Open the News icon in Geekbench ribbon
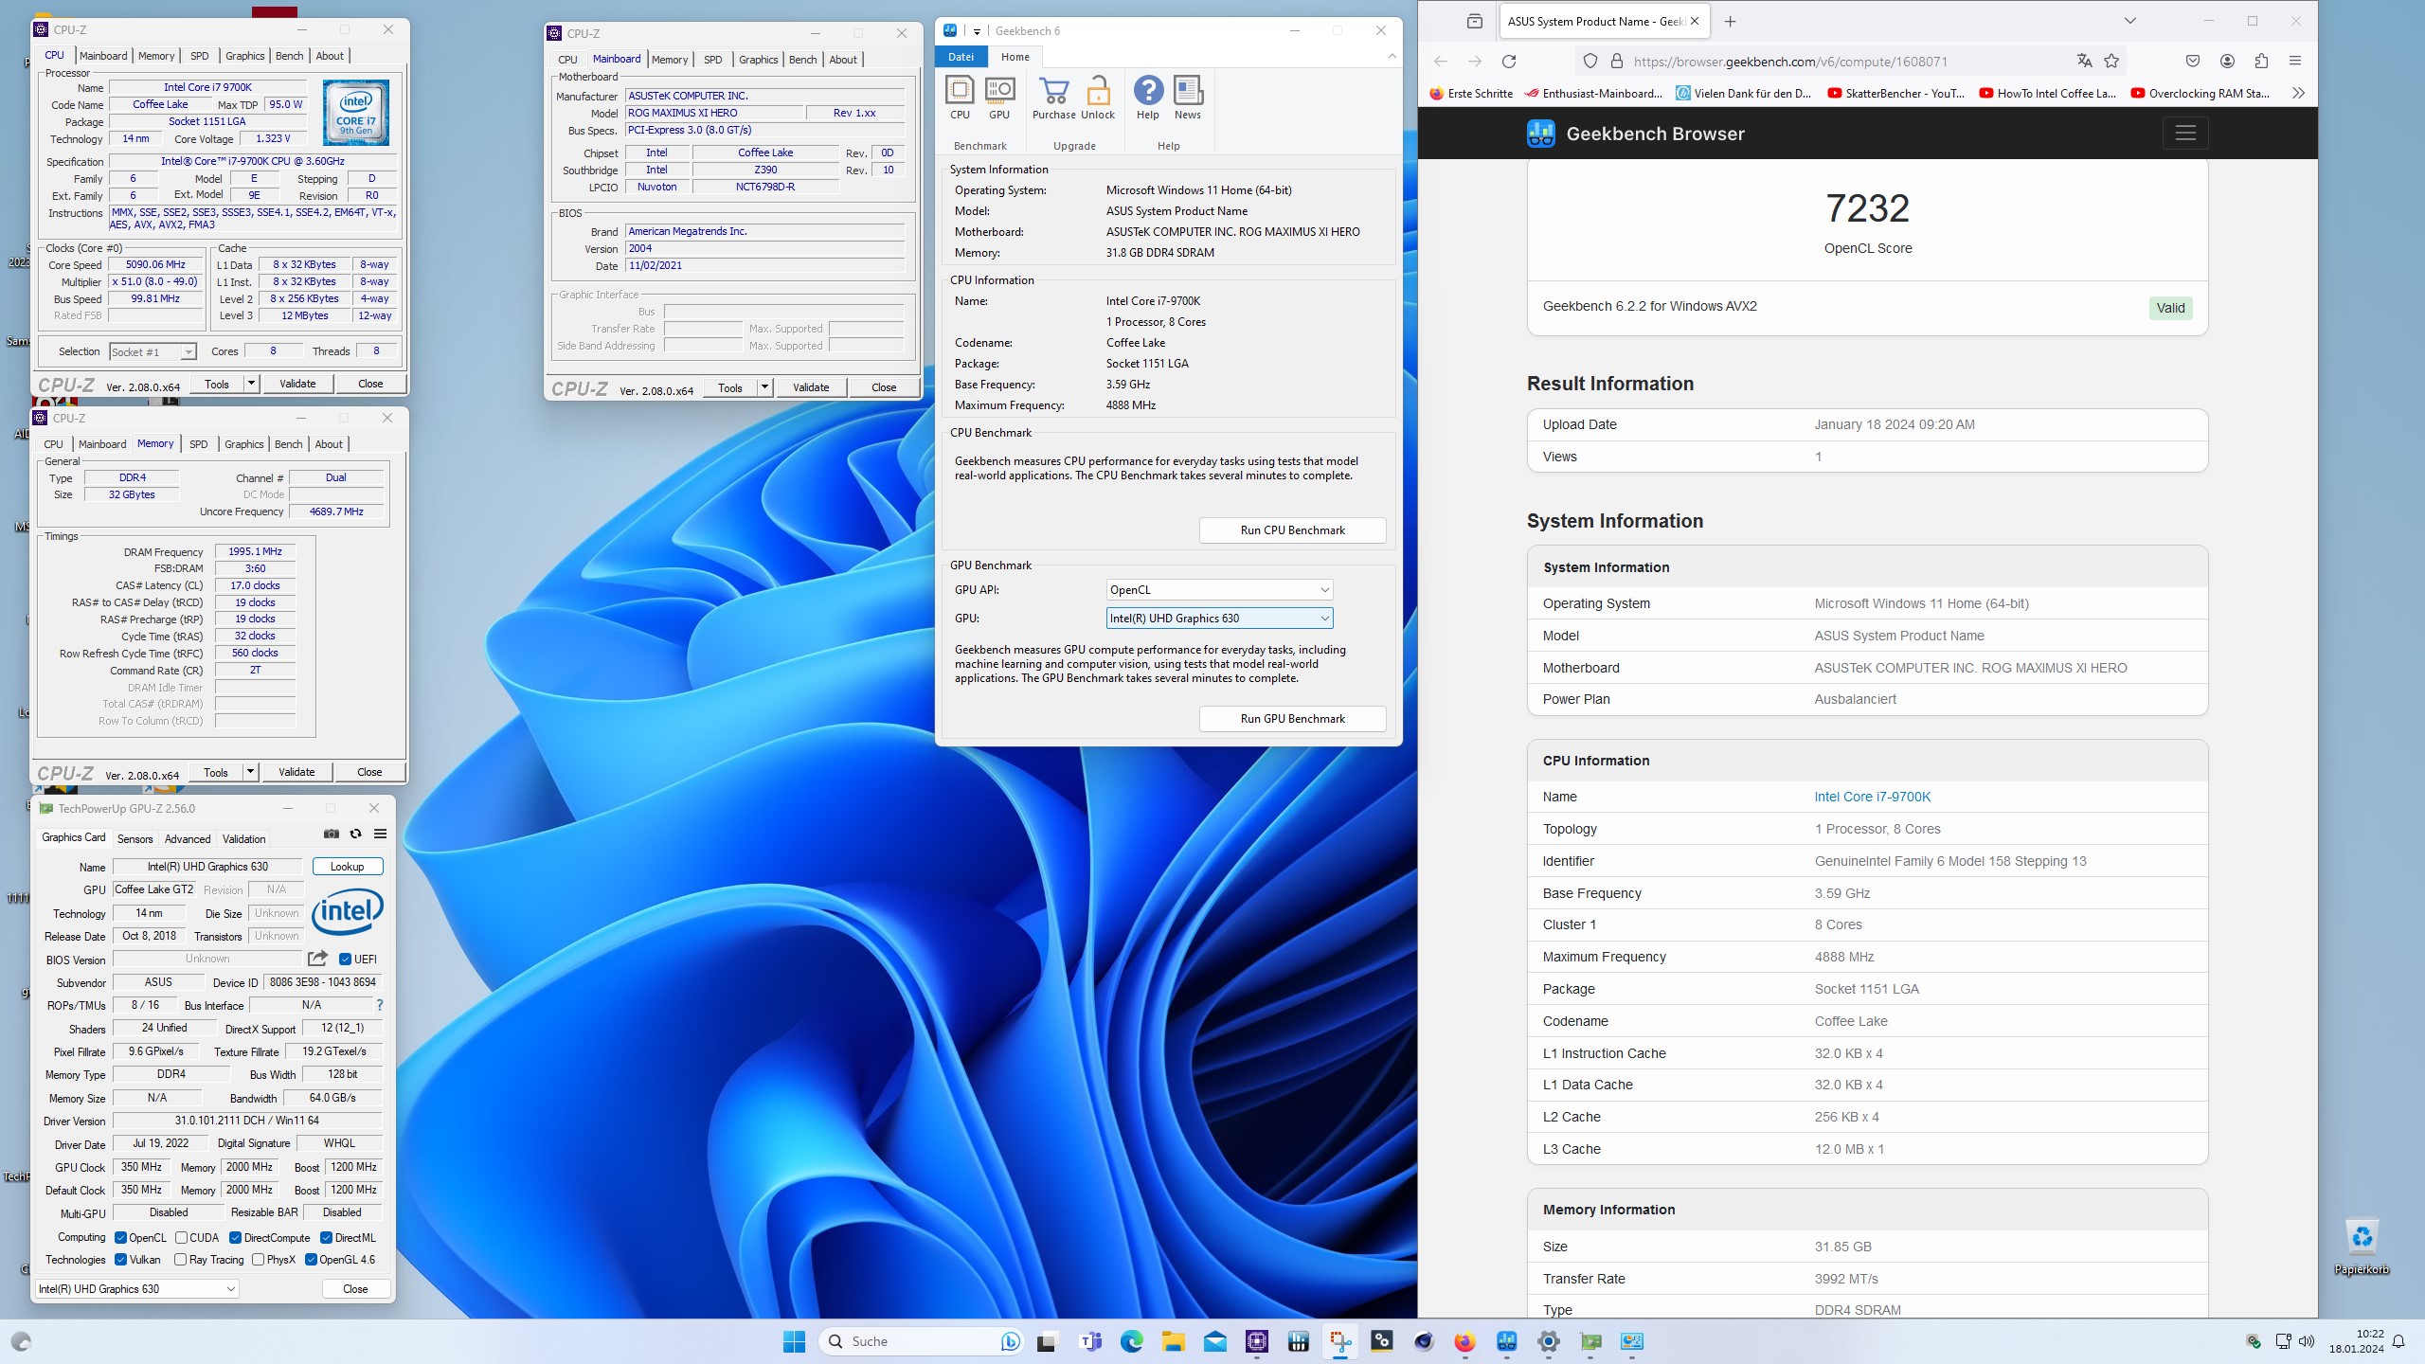The height and width of the screenshot is (1364, 2425). [x=1188, y=99]
